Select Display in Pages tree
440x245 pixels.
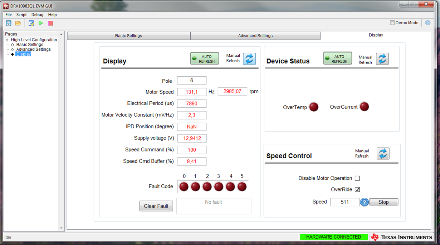(23, 54)
